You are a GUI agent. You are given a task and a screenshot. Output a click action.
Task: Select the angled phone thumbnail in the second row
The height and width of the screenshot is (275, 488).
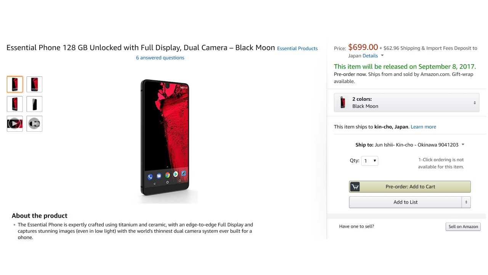tap(15, 104)
